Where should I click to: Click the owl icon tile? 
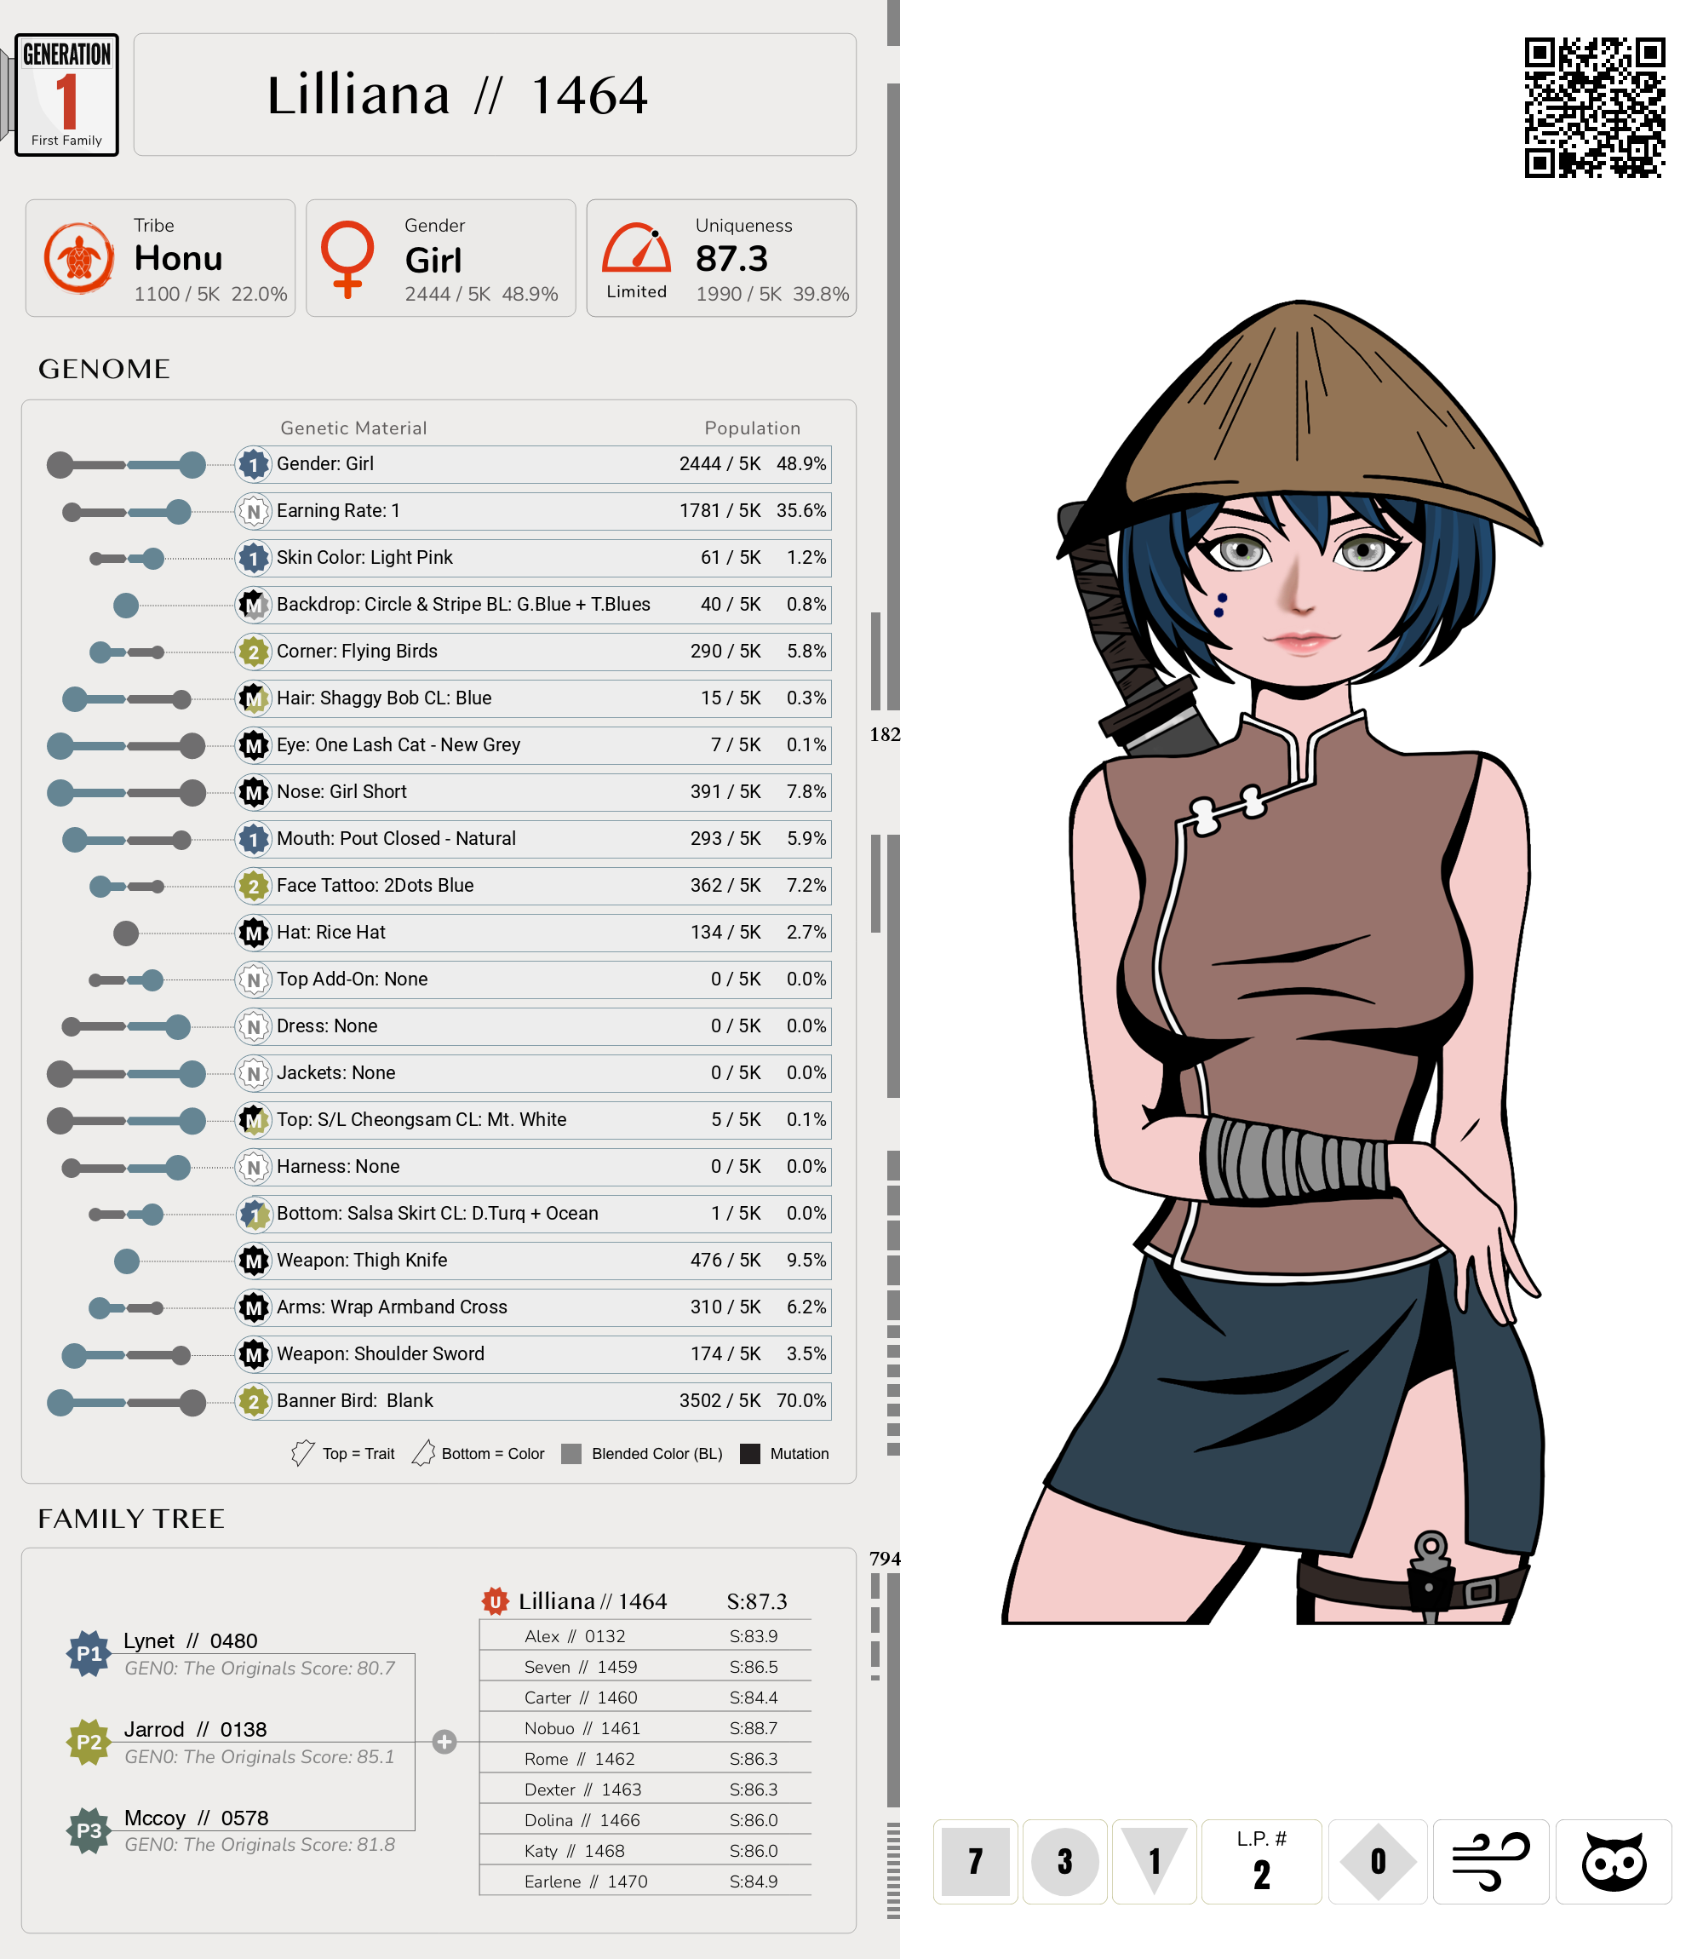[x=1614, y=1861]
